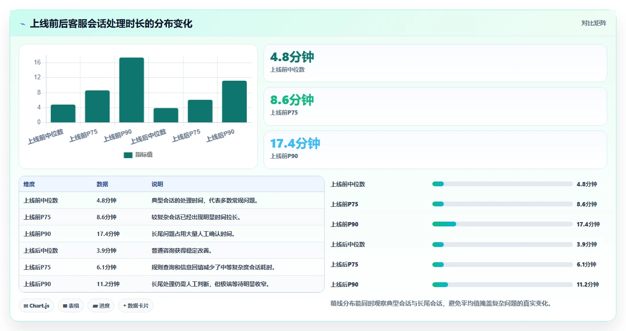Toggle the 指标值 legend color box
This screenshot has width=626, height=331.
(x=128, y=155)
